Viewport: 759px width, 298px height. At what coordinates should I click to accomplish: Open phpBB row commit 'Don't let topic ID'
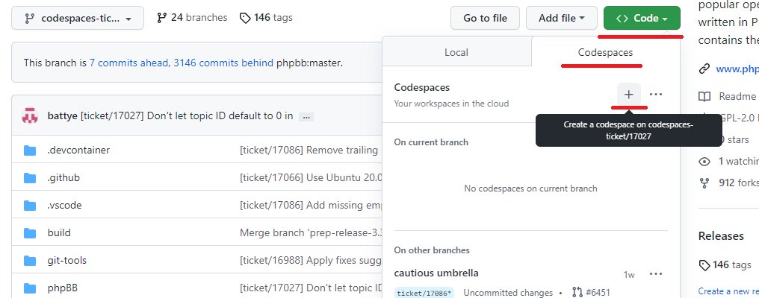(x=310, y=288)
